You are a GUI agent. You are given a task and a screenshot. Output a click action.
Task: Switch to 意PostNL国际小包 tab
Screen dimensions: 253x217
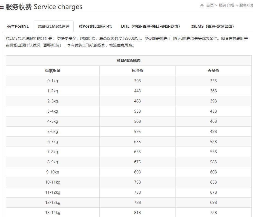95,26
